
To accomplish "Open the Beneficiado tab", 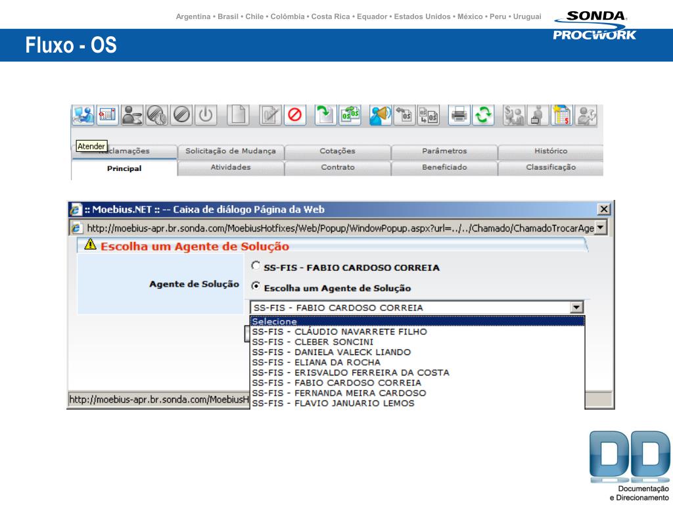I will (444, 168).
